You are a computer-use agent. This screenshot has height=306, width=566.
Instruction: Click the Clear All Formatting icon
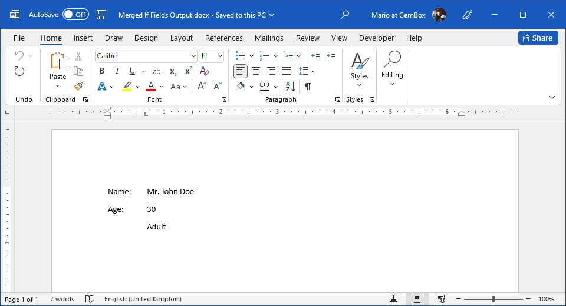pyautogui.click(x=205, y=71)
